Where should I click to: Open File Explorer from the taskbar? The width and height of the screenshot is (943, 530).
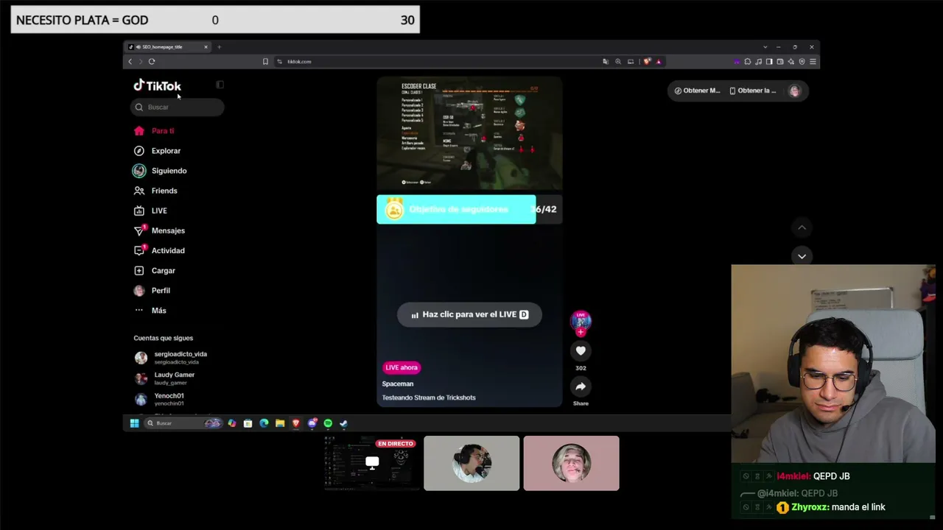point(280,423)
